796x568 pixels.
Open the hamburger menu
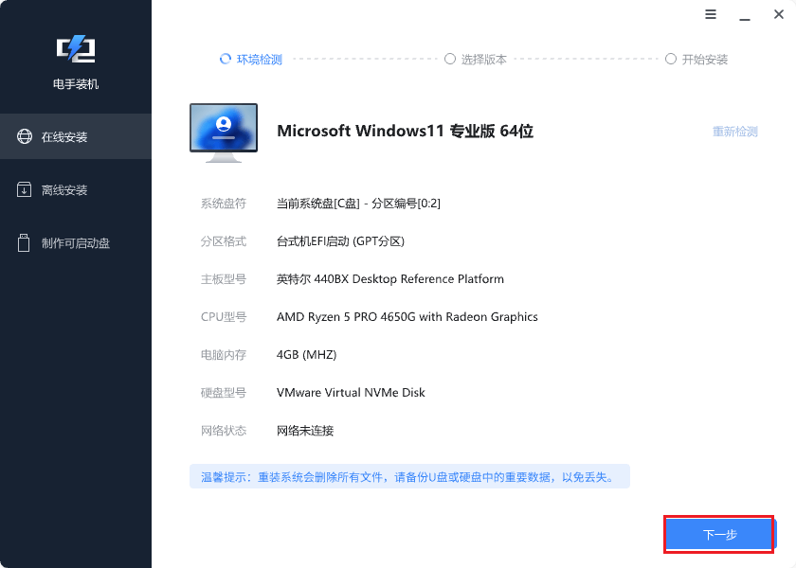(711, 15)
